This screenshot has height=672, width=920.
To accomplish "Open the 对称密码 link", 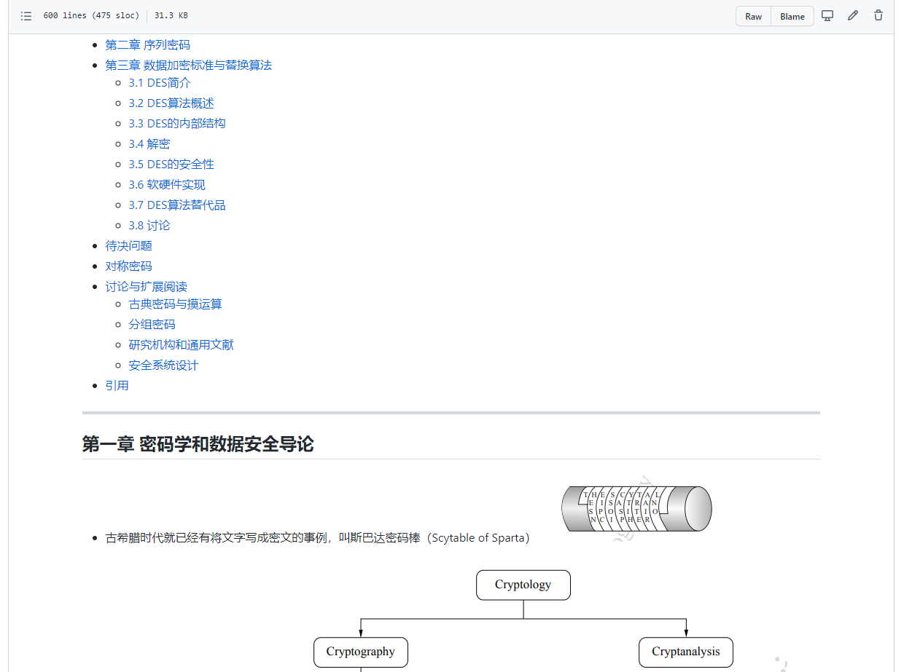I will click(x=128, y=266).
